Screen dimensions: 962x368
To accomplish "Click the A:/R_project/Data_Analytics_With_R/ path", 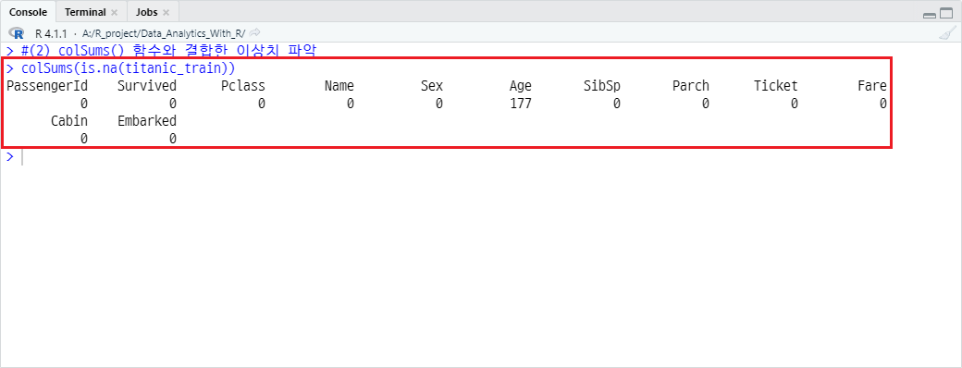I will (163, 32).
